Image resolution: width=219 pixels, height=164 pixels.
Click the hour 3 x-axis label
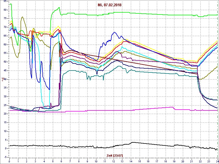point(35,161)
